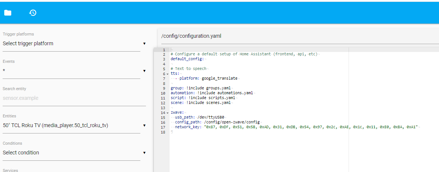Click the Conditions label

pyautogui.click(x=12, y=143)
